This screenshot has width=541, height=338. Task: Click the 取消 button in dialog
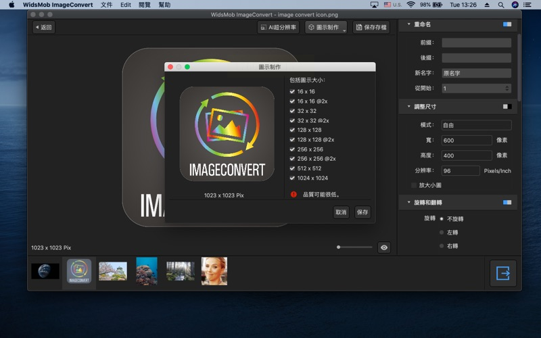[x=342, y=212]
